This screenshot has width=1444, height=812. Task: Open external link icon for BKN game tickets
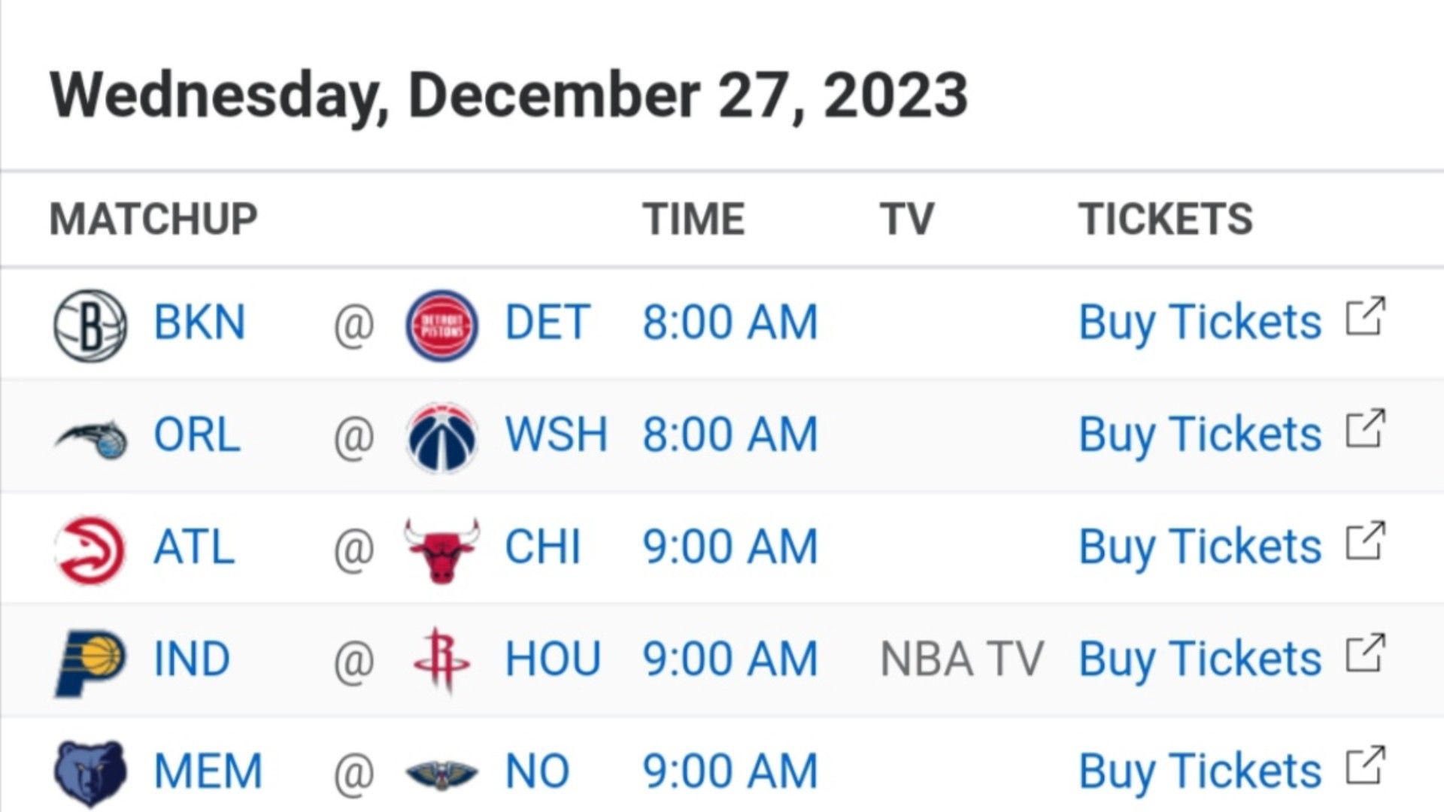click(x=1365, y=317)
